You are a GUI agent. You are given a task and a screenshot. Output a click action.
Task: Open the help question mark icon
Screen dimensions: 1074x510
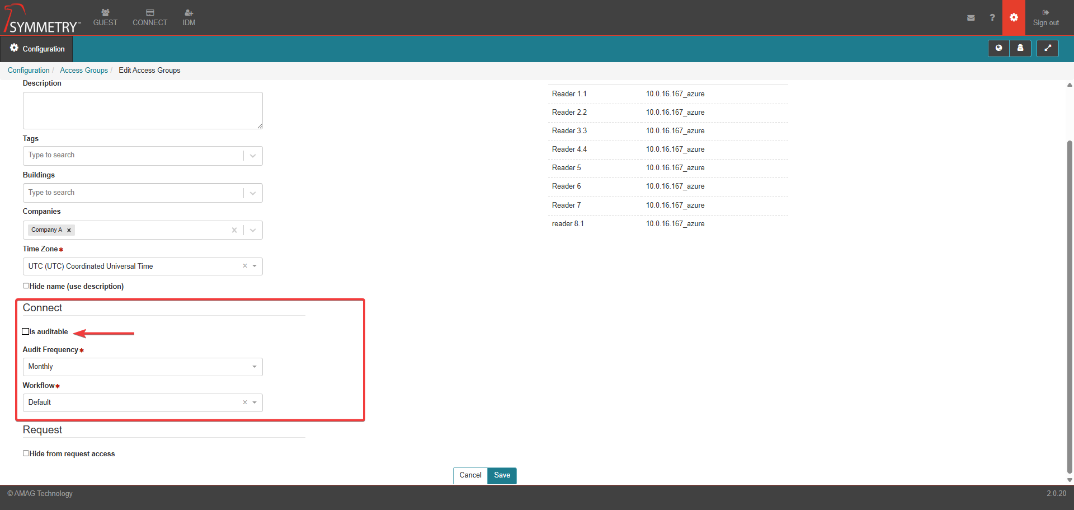[x=992, y=18]
